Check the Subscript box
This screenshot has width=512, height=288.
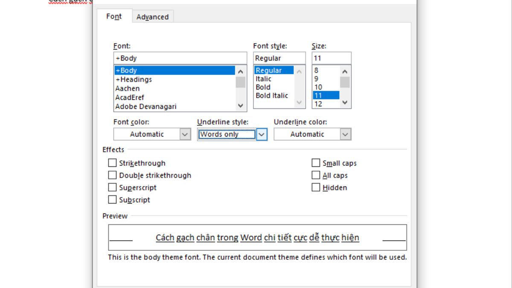[113, 200]
